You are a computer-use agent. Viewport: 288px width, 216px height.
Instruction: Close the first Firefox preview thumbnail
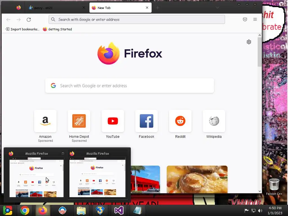[63, 153]
